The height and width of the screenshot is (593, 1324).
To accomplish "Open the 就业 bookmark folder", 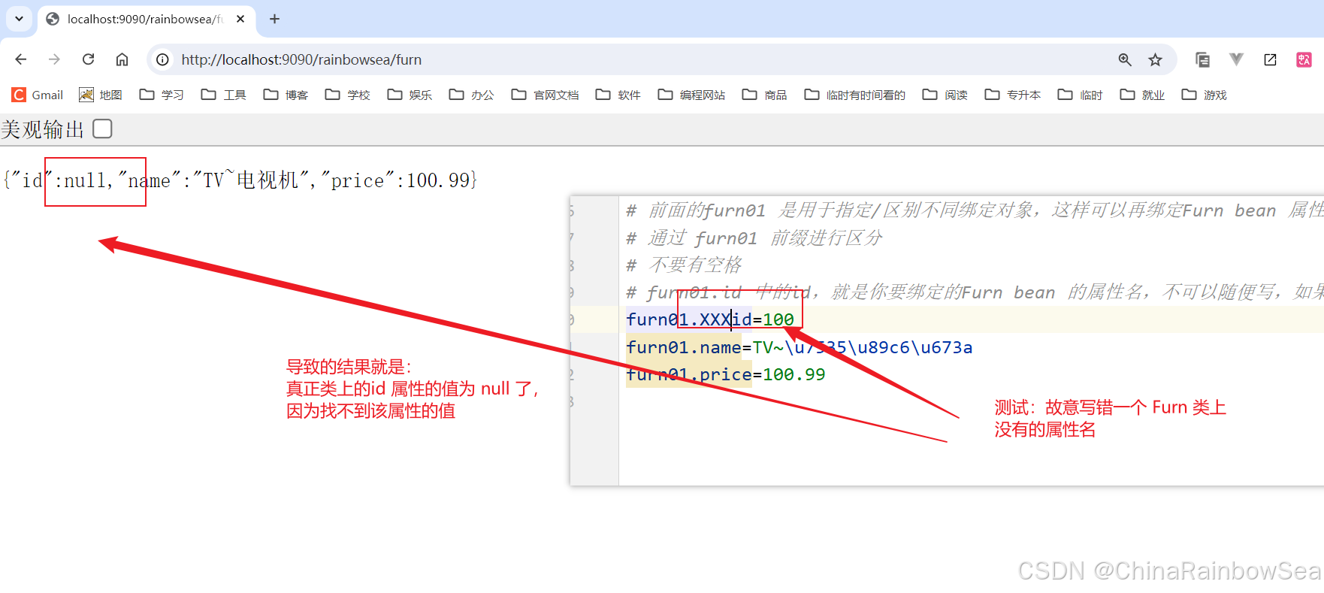I will (x=1142, y=95).
